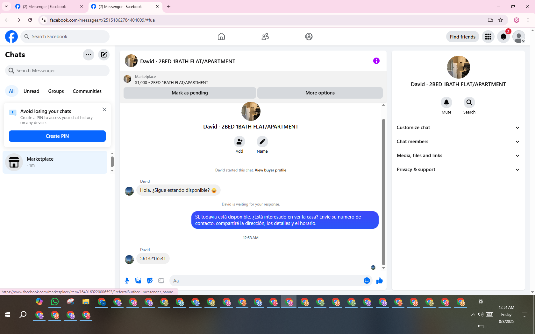The height and width of the screenshot is (334, 535).
Task: Compose a new message icon
Action: (x=104, y=55)
